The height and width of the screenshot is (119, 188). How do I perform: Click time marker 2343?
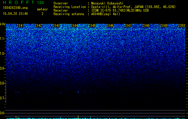click(x=56, y=25)
